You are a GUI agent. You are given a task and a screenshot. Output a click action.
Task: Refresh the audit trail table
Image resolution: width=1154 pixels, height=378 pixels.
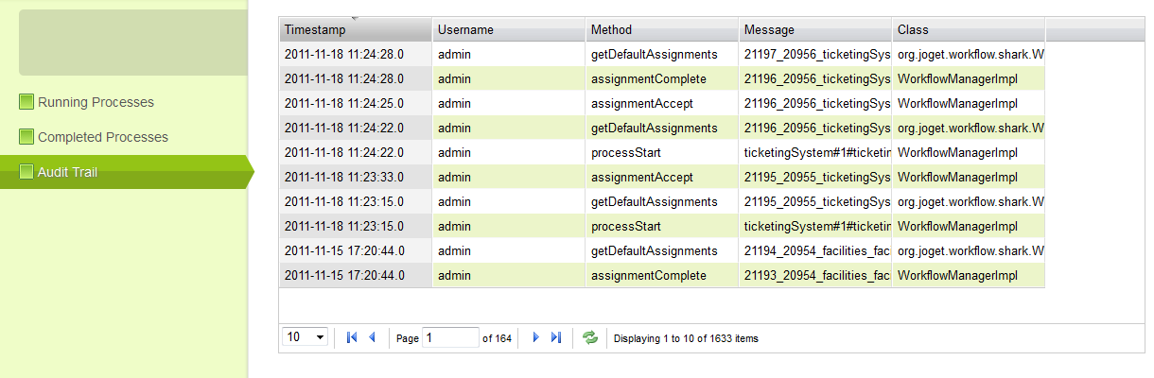click(x=590, y=337)
